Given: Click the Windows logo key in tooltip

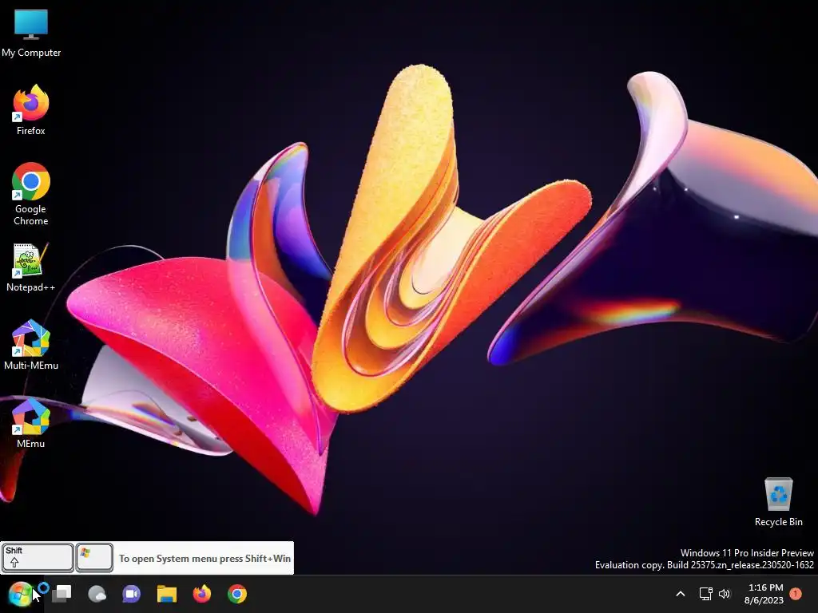Looking at the screenshot, I should point(94,558).
